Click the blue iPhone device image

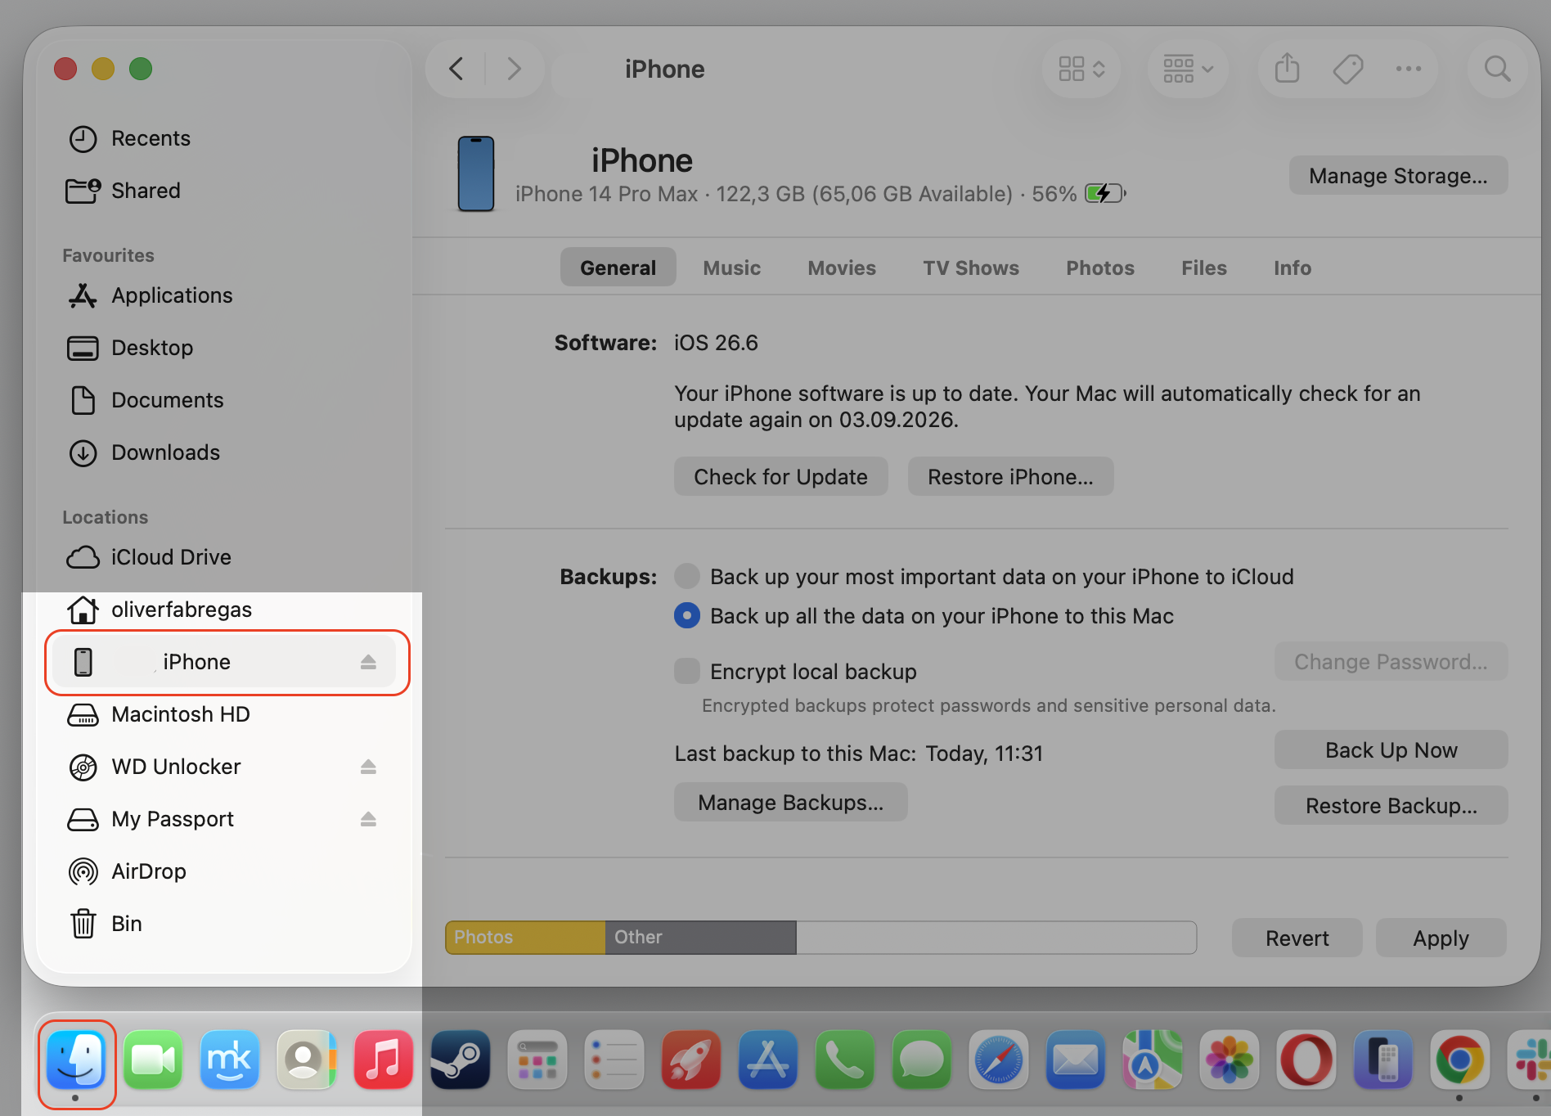pos(475,173)
